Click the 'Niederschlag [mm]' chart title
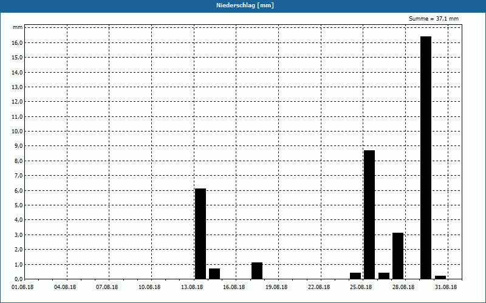 tap(245, 5)
